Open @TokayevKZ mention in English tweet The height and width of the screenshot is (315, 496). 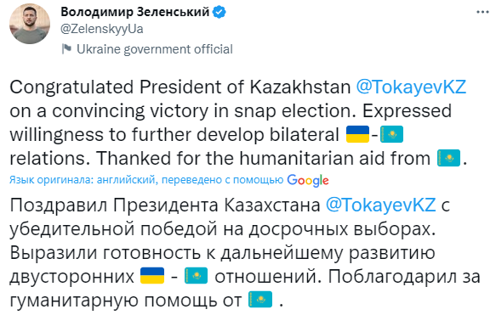coord(411,87)
